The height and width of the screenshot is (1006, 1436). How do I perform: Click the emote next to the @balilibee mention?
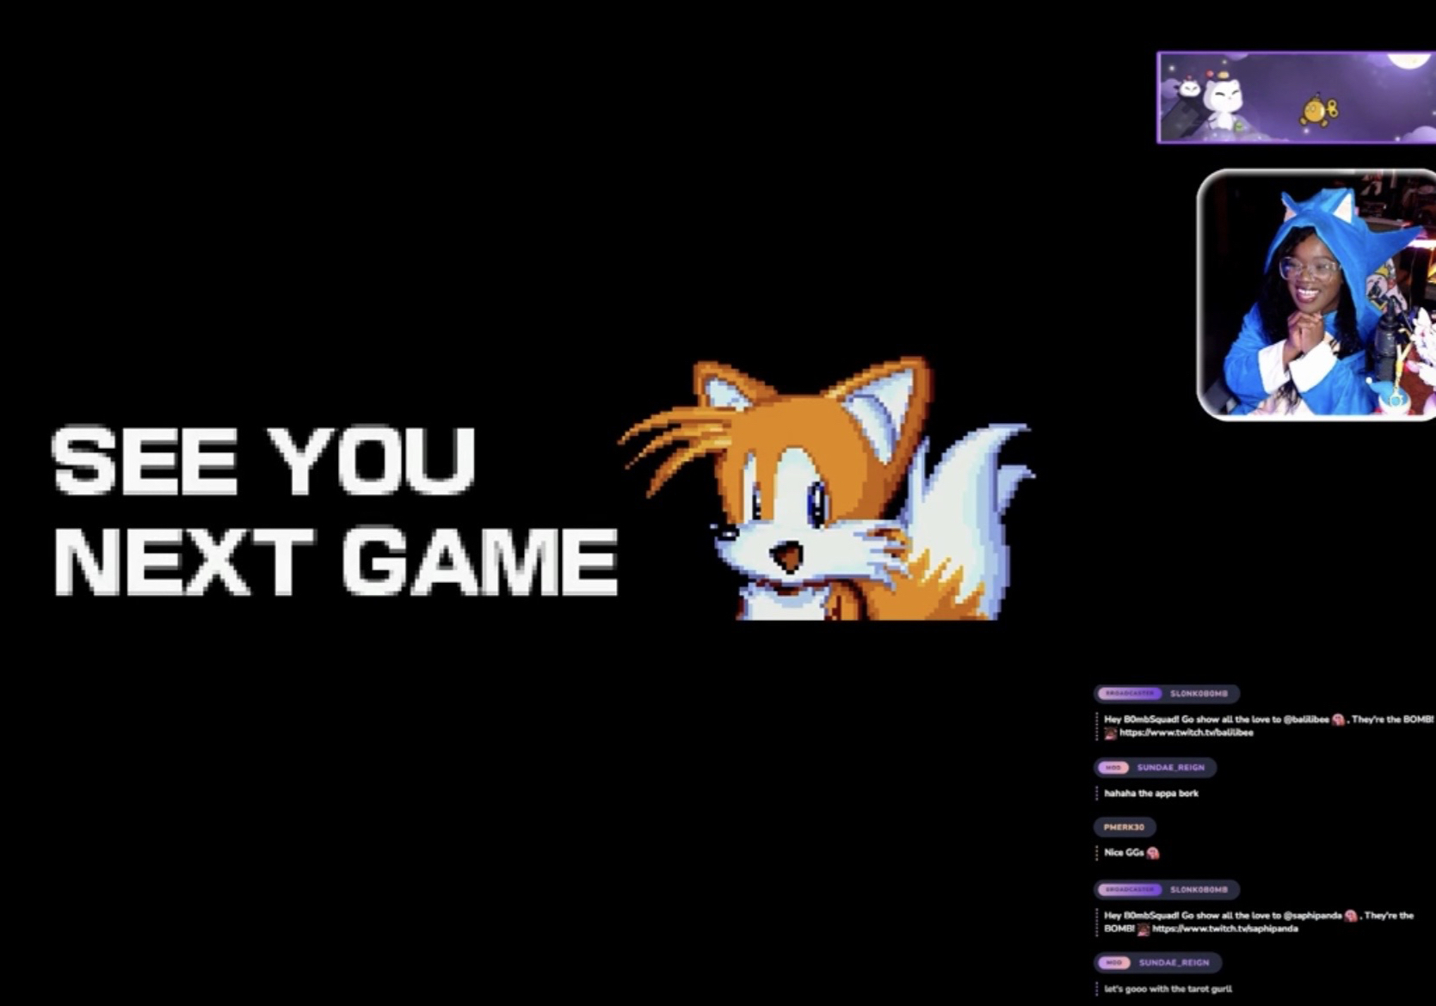tap(1338, 720)
